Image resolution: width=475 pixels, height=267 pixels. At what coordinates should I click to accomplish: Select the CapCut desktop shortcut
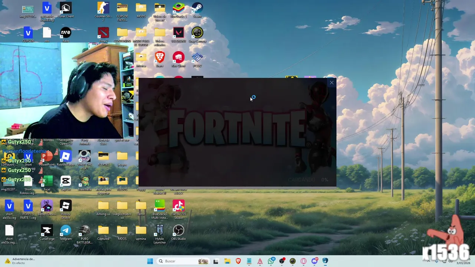pos(66,184)
